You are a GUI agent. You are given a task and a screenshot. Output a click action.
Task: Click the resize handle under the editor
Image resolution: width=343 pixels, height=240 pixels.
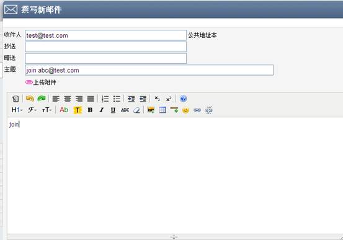tap(174, 237)
